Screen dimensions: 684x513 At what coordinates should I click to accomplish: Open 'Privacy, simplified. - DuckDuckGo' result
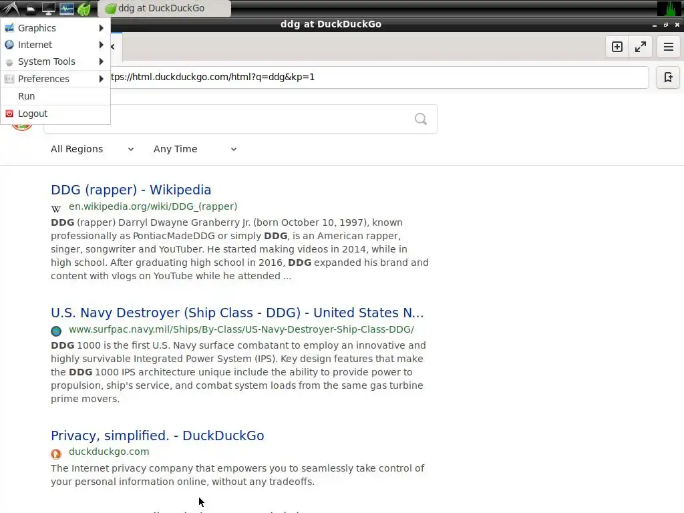pyautogui.click(x=158, y=436)
